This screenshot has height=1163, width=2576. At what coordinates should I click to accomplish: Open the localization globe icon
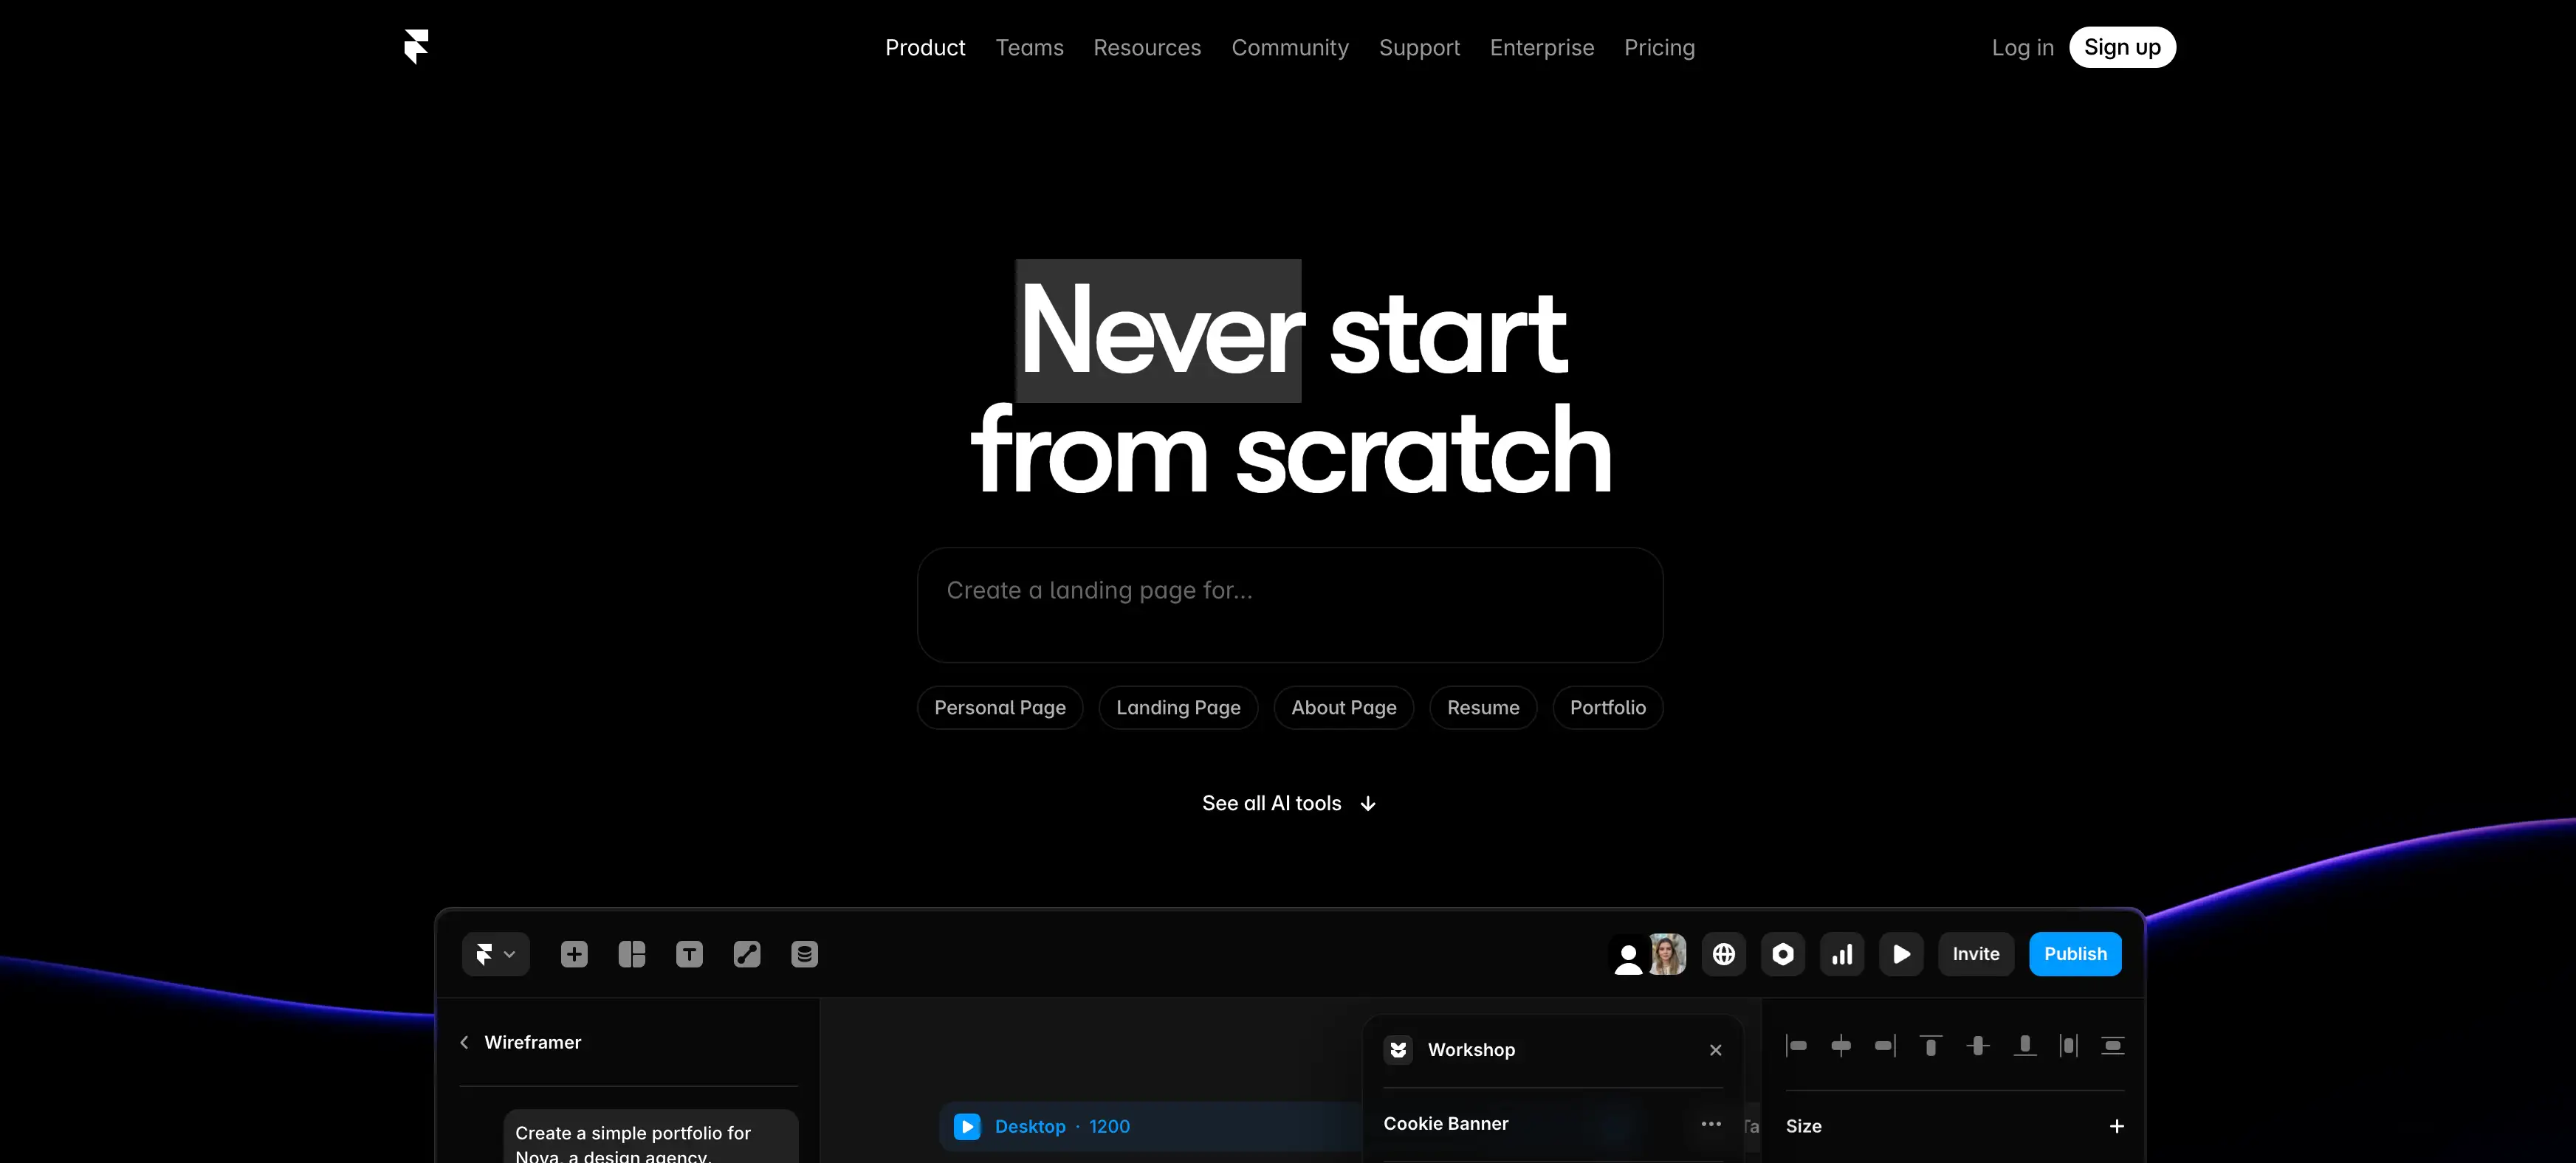1723,954
